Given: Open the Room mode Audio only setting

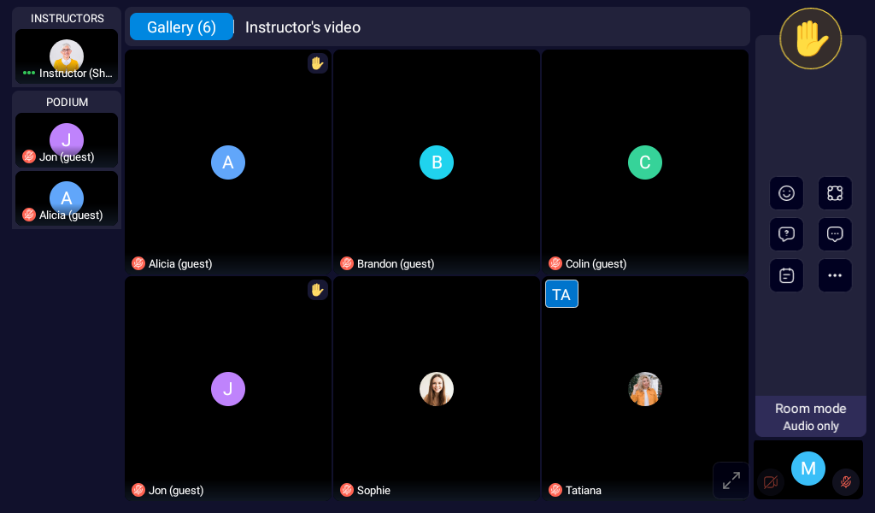Looking at the screenshot, I should (x=810, y=416).
